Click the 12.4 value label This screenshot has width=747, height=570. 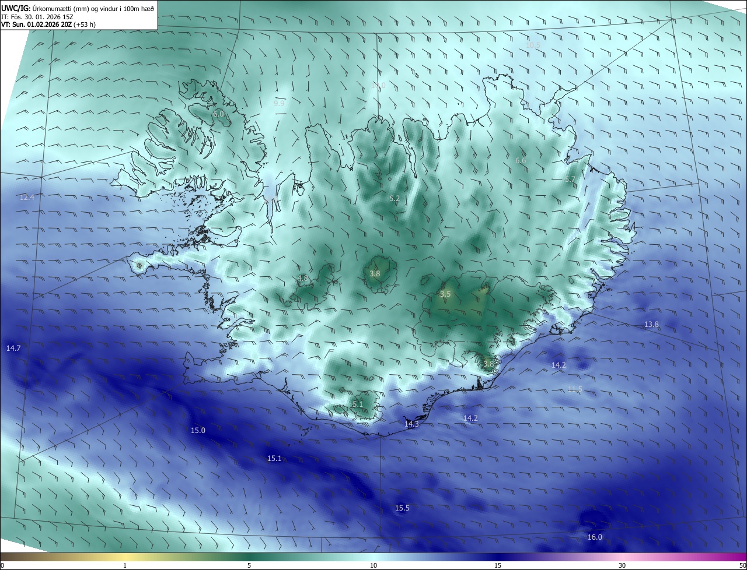pos(27,198)
